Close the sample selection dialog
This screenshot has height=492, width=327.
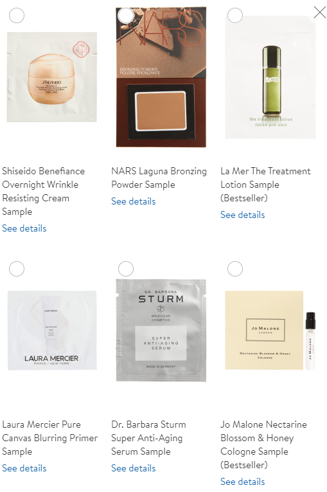tap(319, 13)
